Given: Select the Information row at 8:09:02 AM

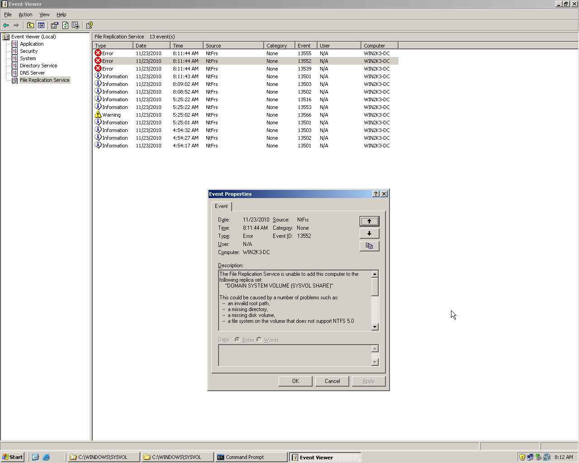Looking at the screenshot, I should [246, 84].
